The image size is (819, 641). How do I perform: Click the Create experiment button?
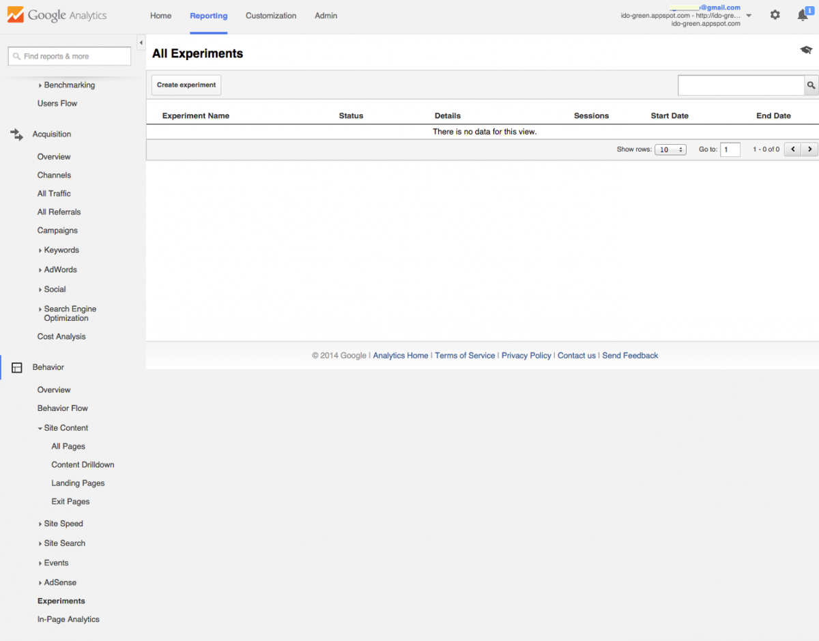pos(186,85)
